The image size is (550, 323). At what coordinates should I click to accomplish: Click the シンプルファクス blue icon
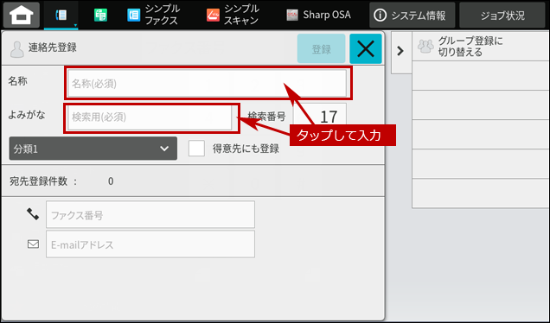[x=134, y=15]
